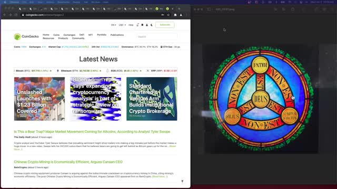Open the Chinese Crypto Mining article link

coord(68,162)
